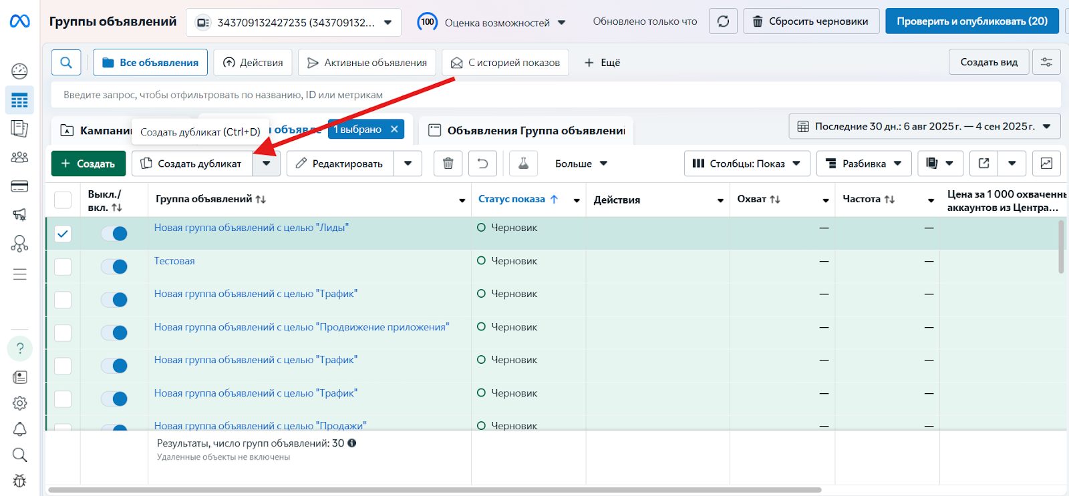
Task: Open Audiences icon in left sidebar
Action: point(20,158)
